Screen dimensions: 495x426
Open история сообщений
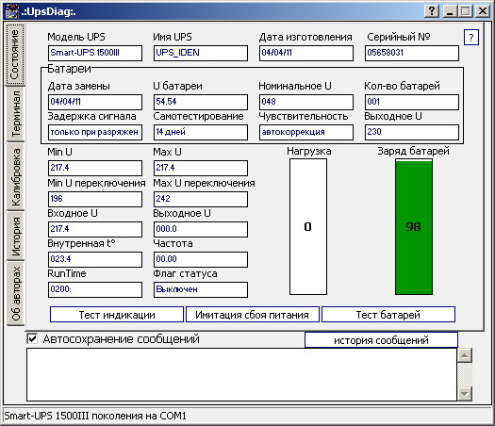point(381,340)
